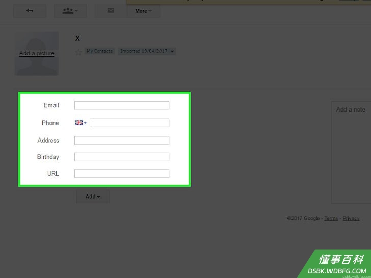The image size is (371, 278).
Task: Click the My Contacts label
Action: (99, 51)
